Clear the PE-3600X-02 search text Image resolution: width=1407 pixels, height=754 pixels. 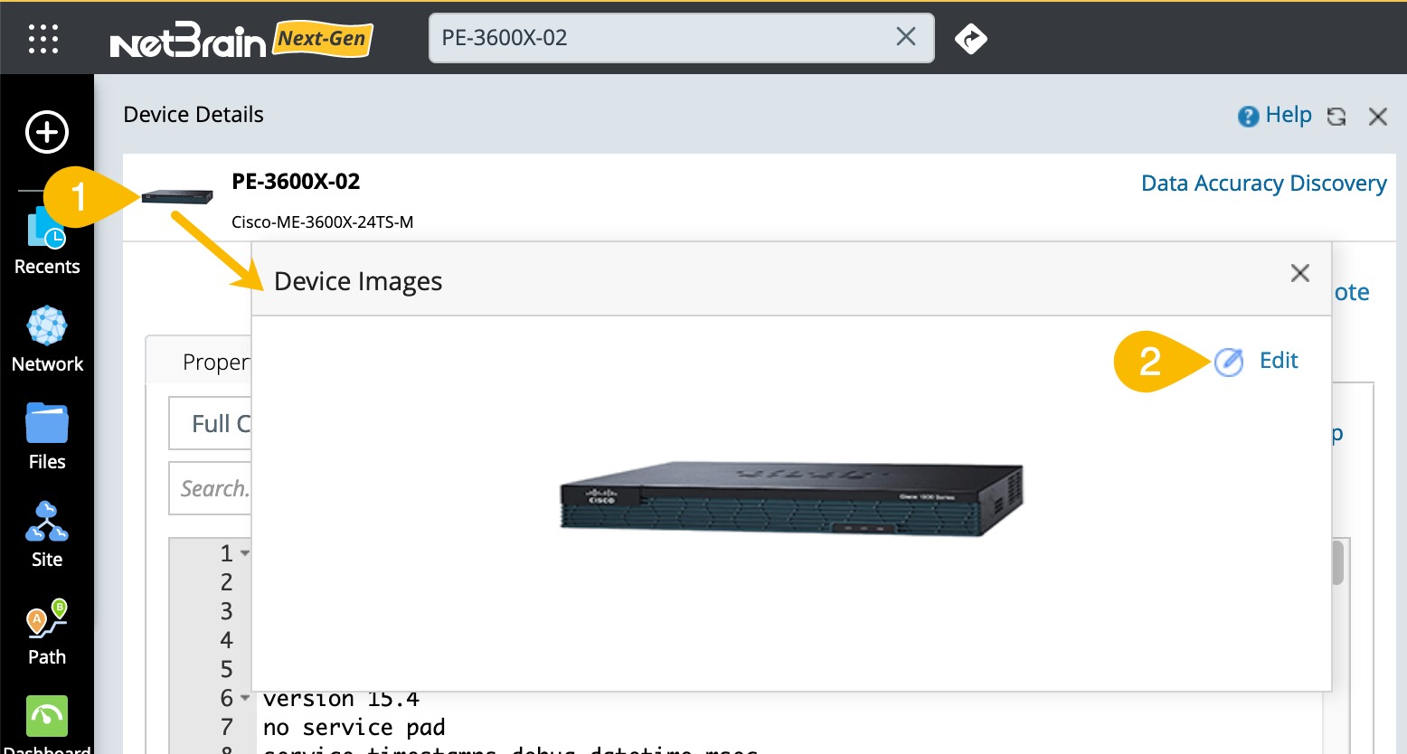[x=905, y=37]
